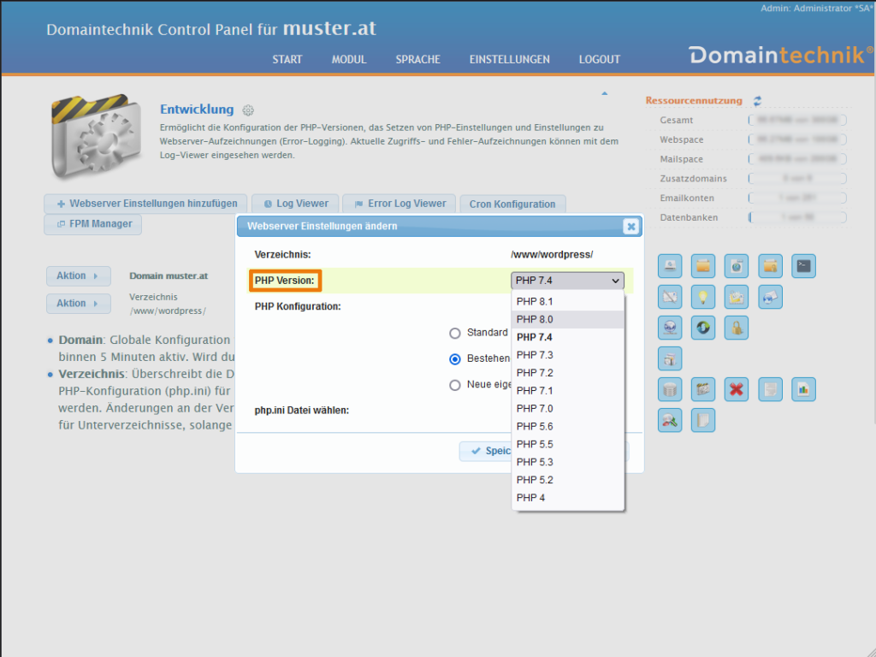This screenshot has width=876, height=657.
Task: Open the database cylinder icon
Action: (670, 390)
